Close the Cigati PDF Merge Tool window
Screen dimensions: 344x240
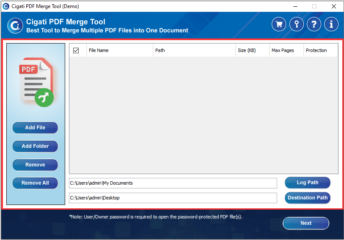pos(333,6)
